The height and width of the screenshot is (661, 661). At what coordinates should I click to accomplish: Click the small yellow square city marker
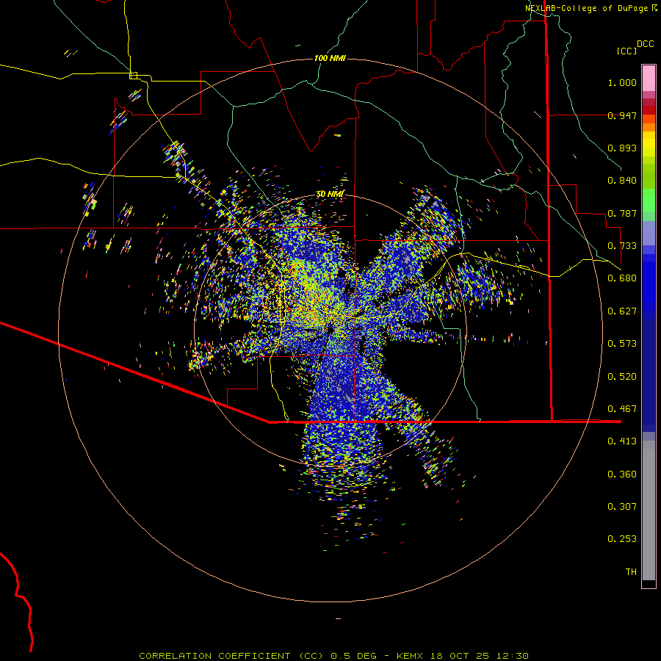133,76
